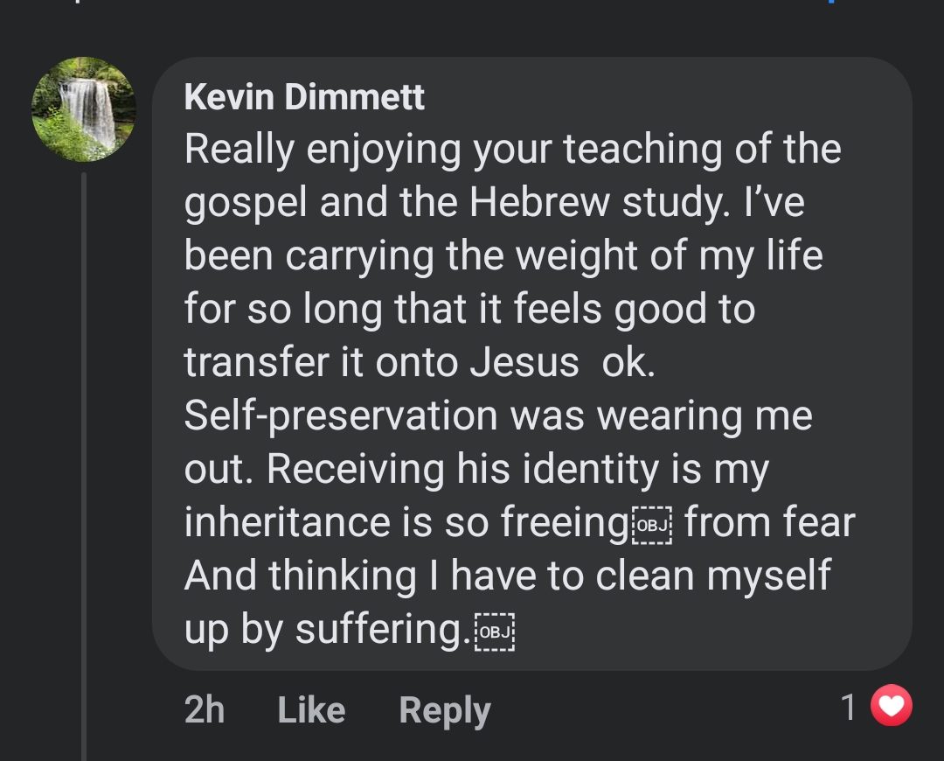Open the Kevin Dimmett profile name link
This screenshot has width=944, height=761.
304,97
